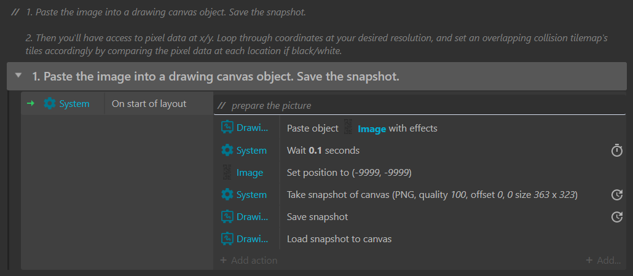Click the green trigger arrow icon
The width and height of the screenshot is (633, 276).
point(31,104)
